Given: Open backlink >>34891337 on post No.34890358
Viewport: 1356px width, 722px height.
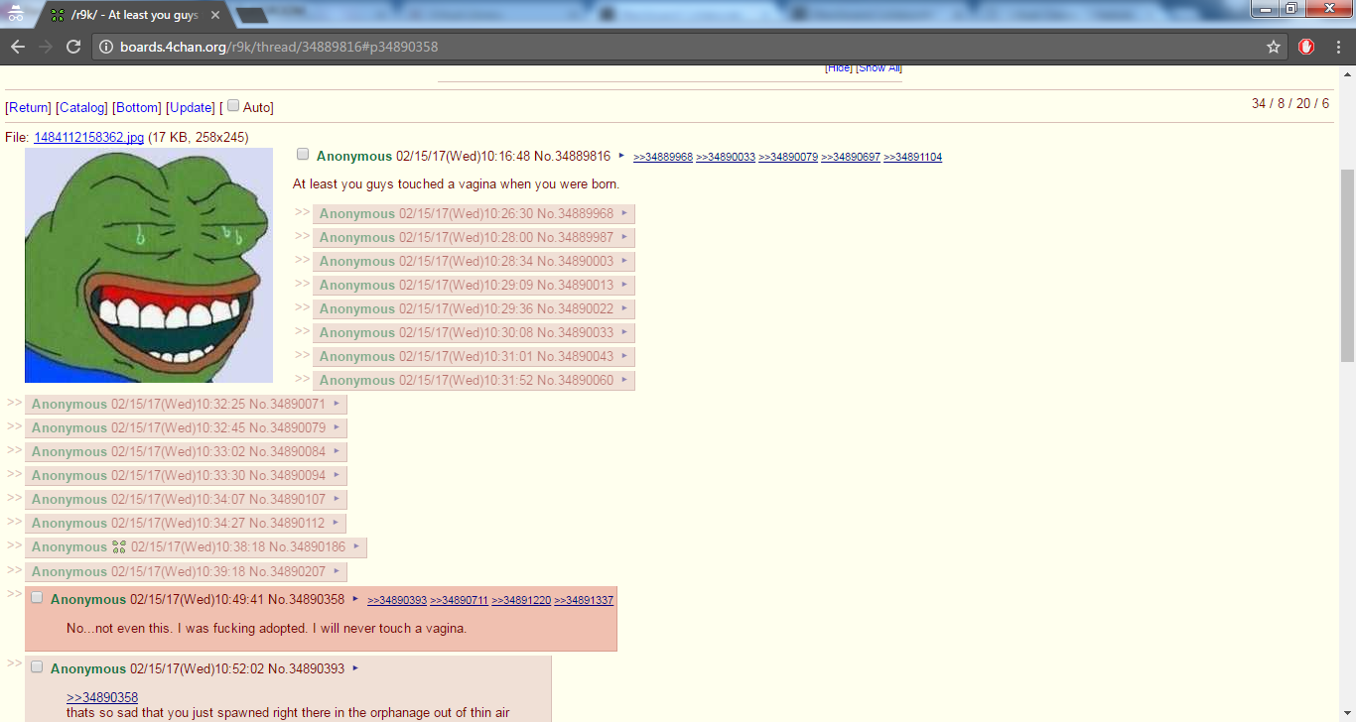Looking at the screenshot, I should [x=585, y=600].
